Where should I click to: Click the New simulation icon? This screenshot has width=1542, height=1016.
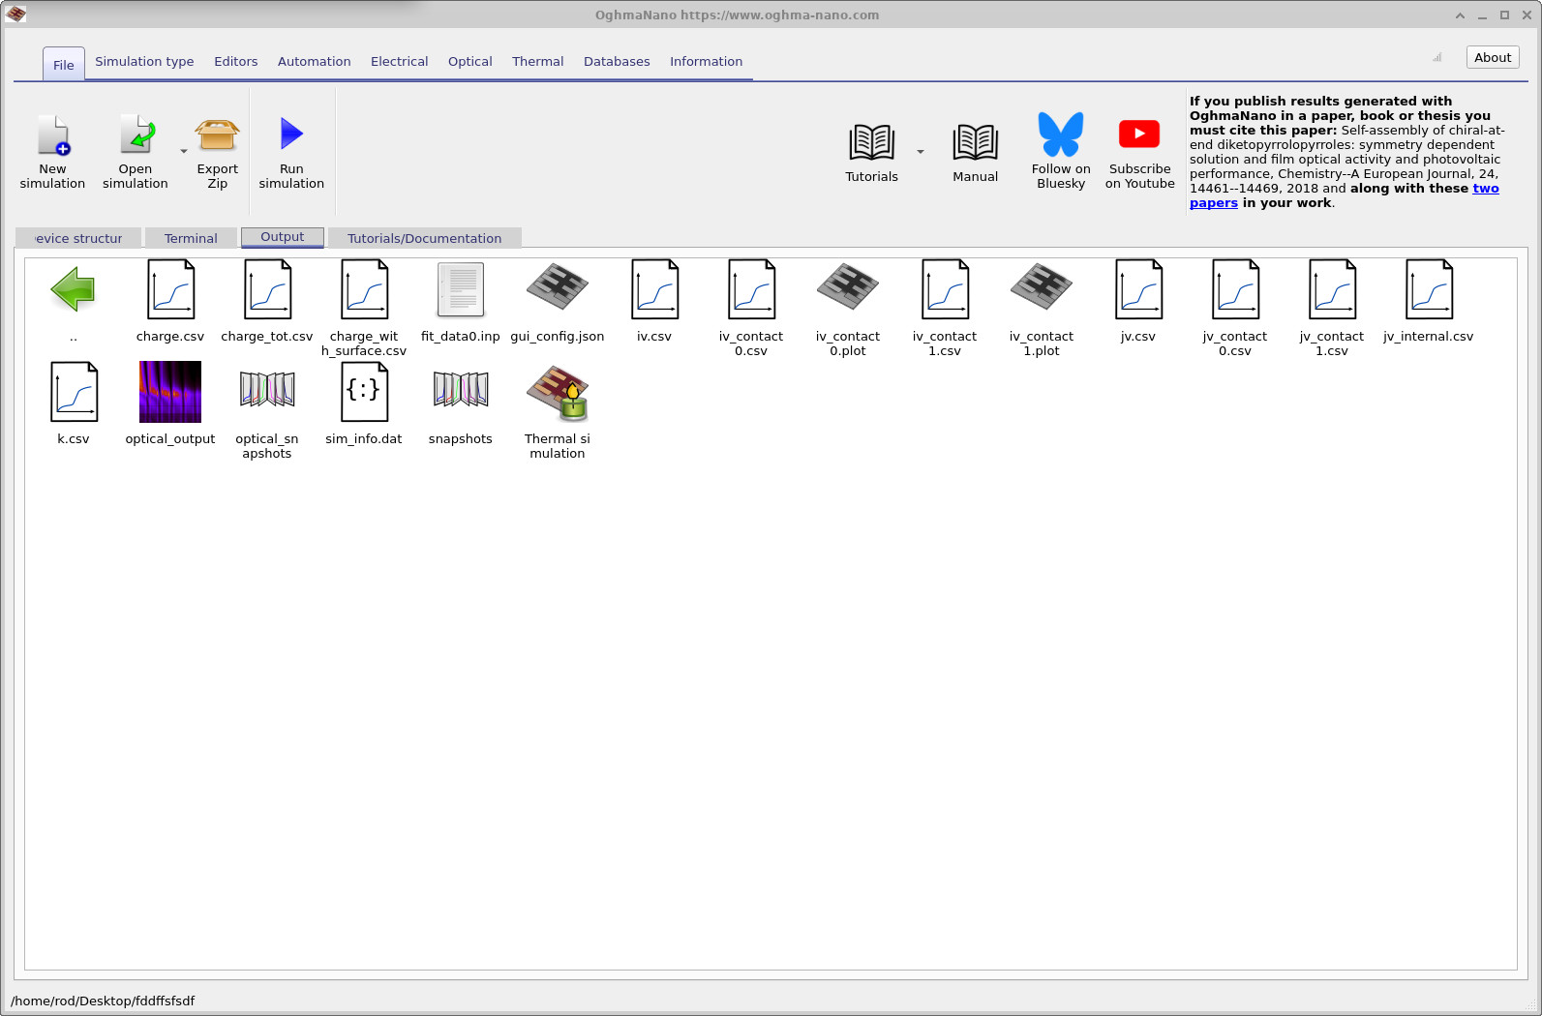pyautogui.click(x=53, y=136)
